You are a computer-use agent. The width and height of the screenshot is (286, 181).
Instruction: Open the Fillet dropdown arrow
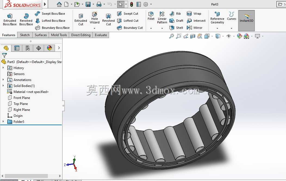[151, 28]
